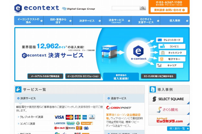202x134 pixels.
Task: Click the 導入事例一覧 button
Action: click(x=178, y=128)
